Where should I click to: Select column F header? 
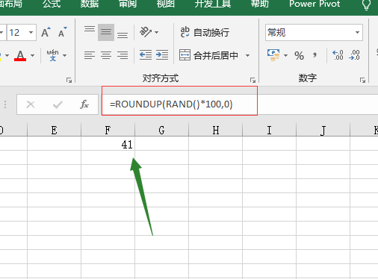tap(108, 130)
